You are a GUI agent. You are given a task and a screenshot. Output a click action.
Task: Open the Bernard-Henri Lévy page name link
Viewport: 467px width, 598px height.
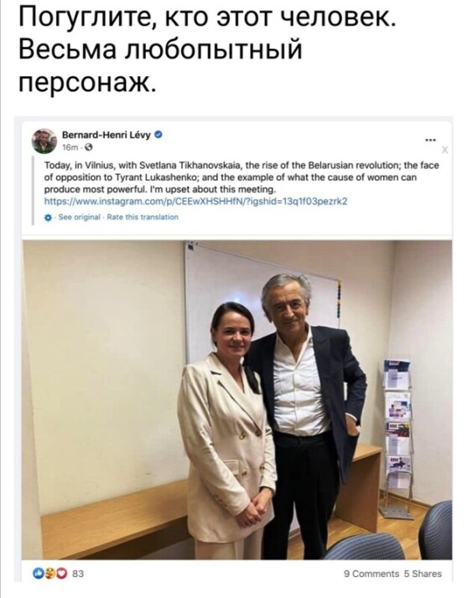click(106, 135)
